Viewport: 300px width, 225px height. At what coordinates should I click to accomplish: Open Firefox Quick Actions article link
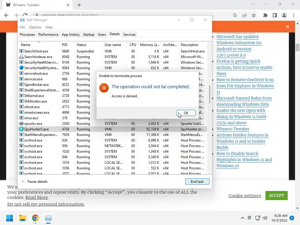244,67
